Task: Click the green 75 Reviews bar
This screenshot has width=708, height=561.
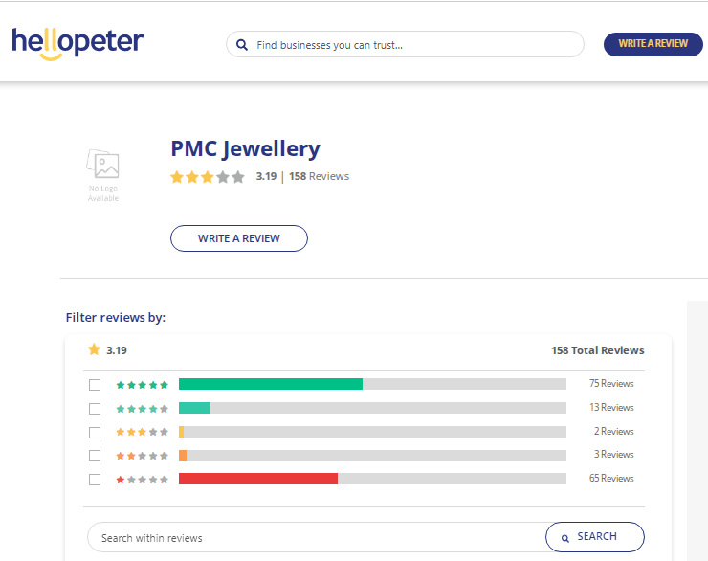Action: point(271,384)
